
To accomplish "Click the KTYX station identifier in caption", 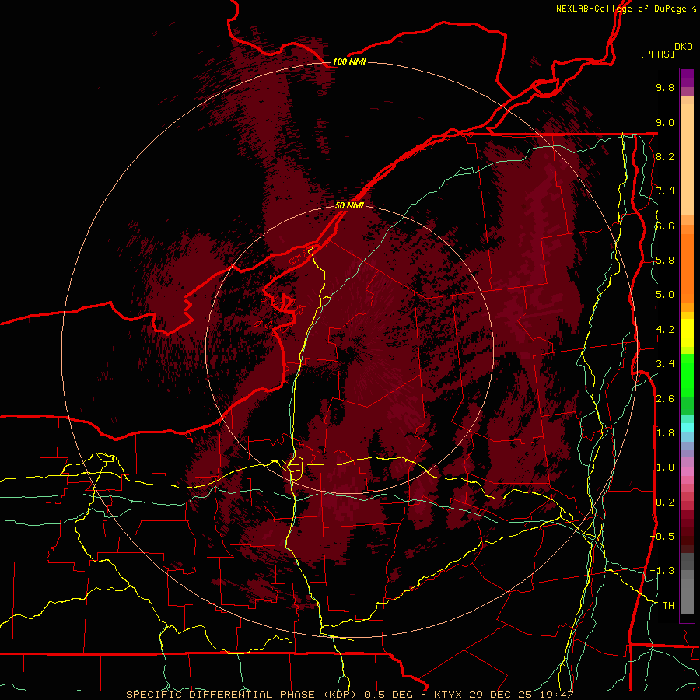I will [447, 695].
